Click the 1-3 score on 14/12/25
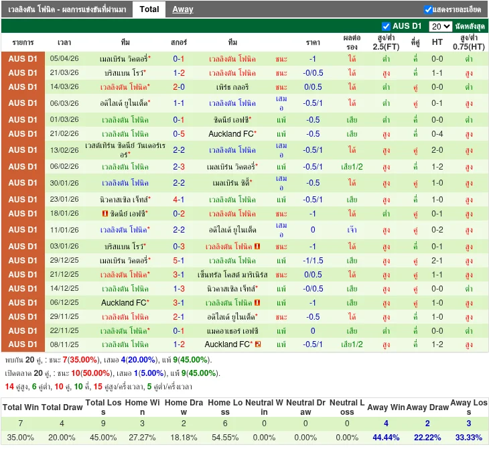Viewport: 489px width, 449px height. pos(179,289)
